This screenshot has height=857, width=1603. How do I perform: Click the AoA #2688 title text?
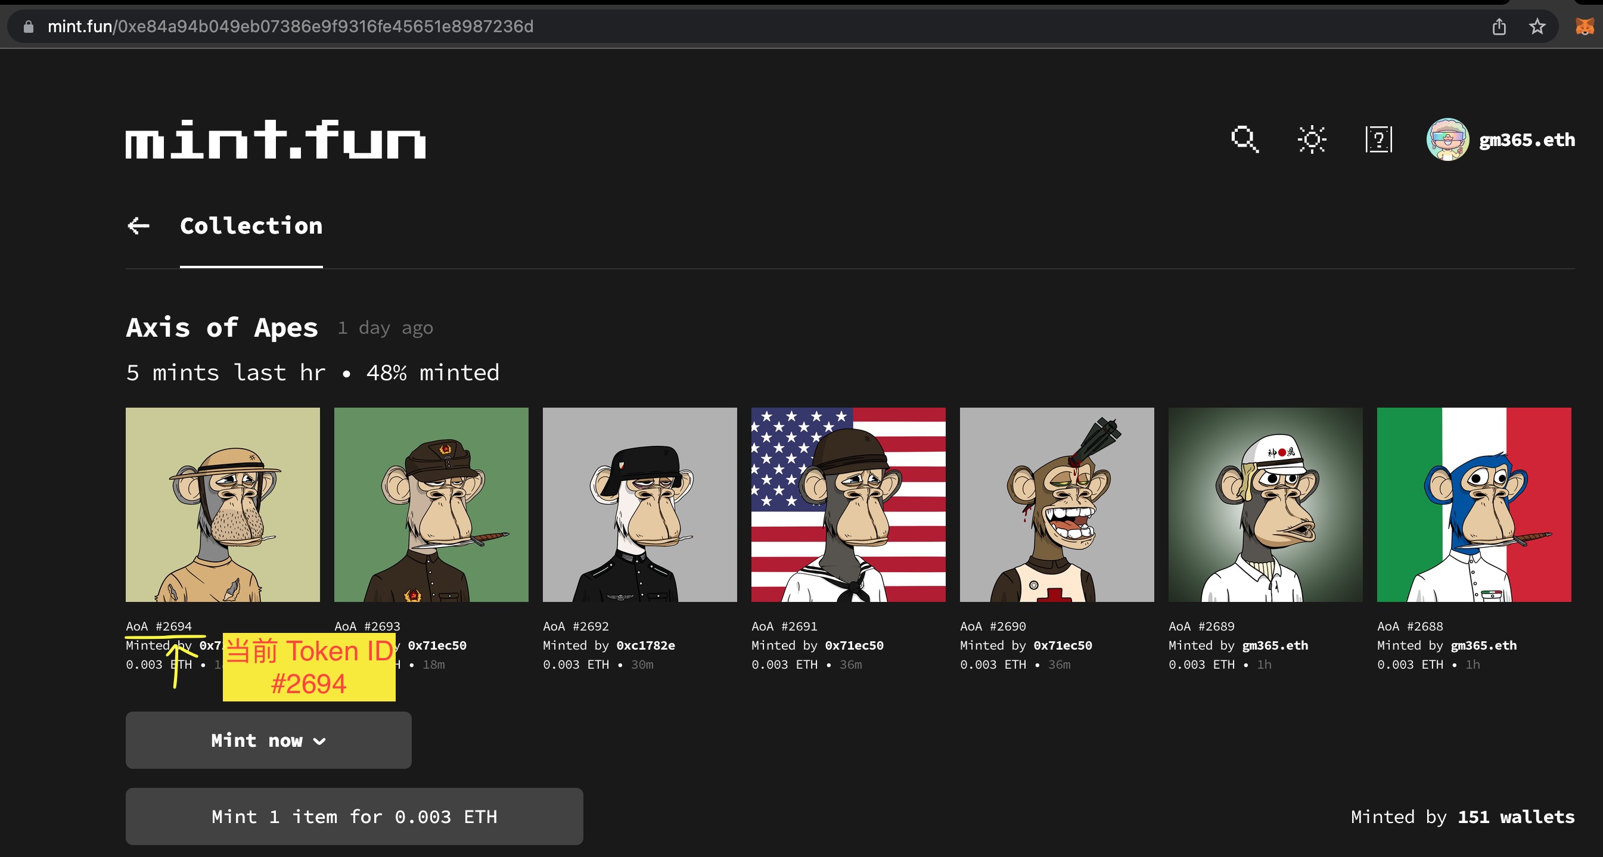(1409, 626)
